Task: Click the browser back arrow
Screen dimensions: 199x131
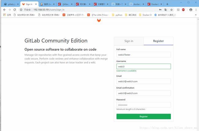Action: coord(5,10)
